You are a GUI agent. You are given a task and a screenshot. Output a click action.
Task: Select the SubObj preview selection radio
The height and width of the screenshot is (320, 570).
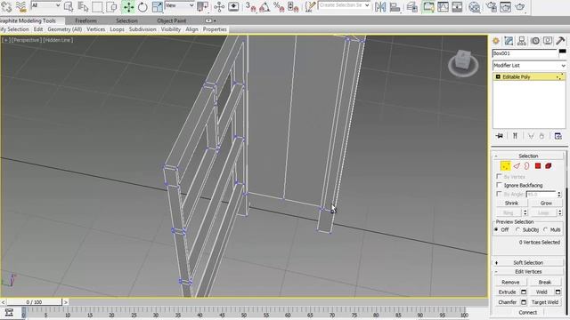pos(517,229)
